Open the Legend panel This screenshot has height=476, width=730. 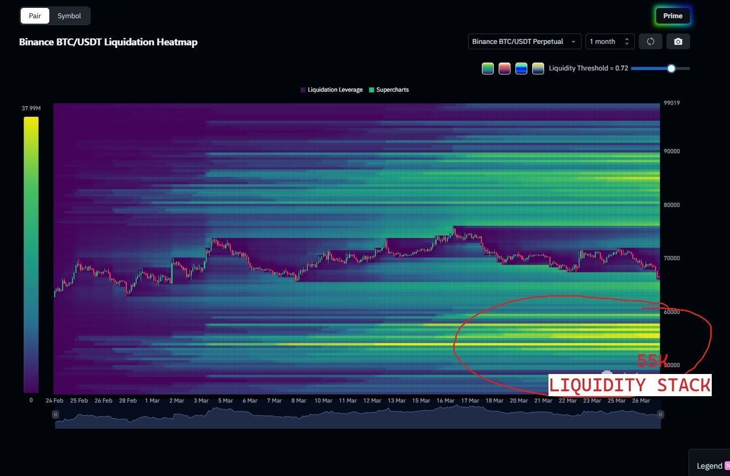[709, 466]
